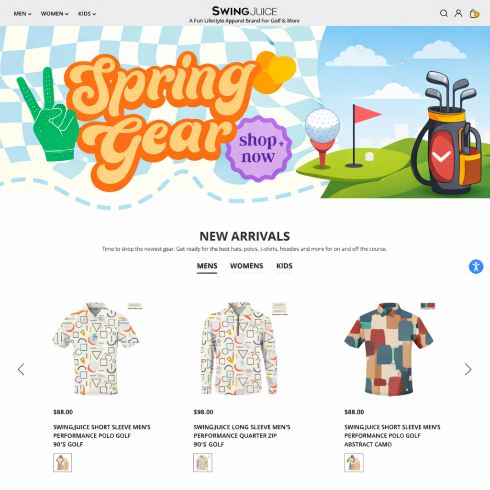Open the shopping bag cart icon
490x490 pixels.
coord(474,13)
